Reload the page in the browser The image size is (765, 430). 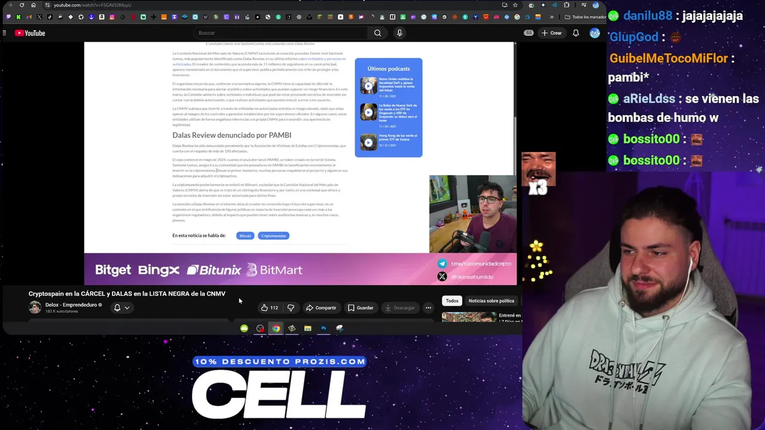22,5
